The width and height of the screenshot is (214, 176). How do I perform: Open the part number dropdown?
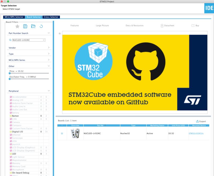click(43, 39)
